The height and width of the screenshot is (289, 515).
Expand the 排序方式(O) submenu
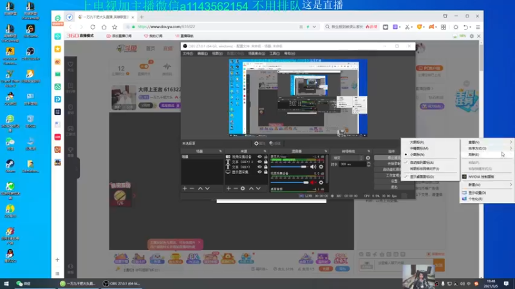click(x=488, y=148)
